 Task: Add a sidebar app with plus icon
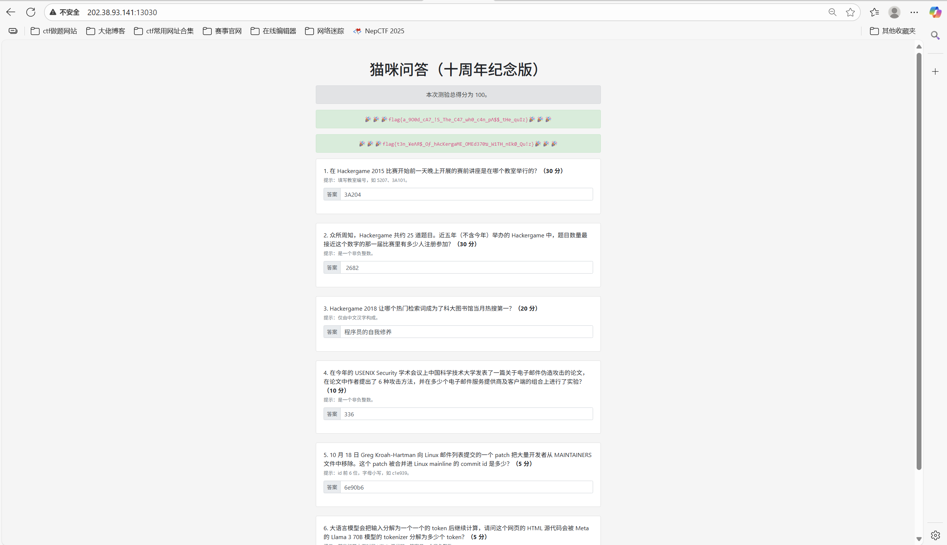click(935, 71)
